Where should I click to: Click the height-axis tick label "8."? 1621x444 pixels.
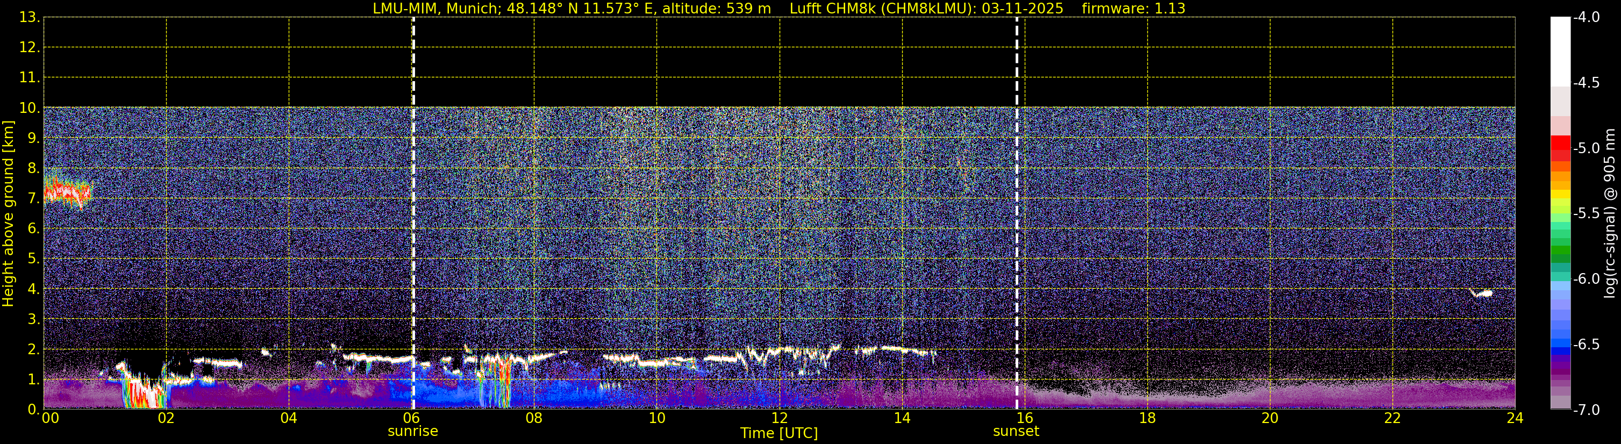point(33,169)
